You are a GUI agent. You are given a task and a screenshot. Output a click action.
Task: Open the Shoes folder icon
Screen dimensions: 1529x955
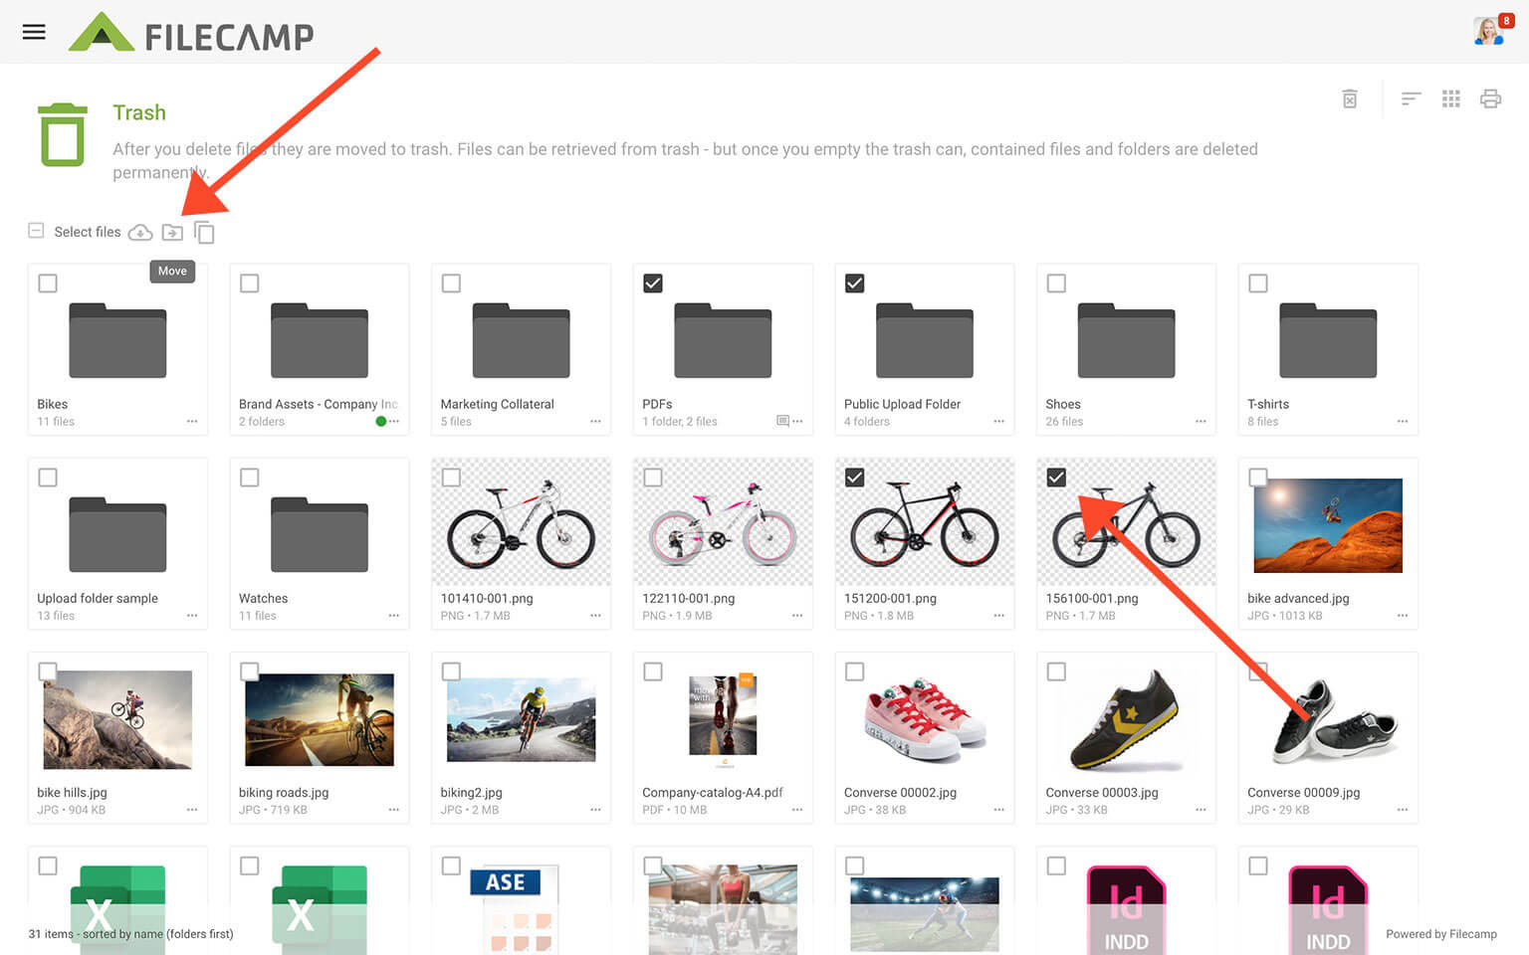coord(1126,340)
